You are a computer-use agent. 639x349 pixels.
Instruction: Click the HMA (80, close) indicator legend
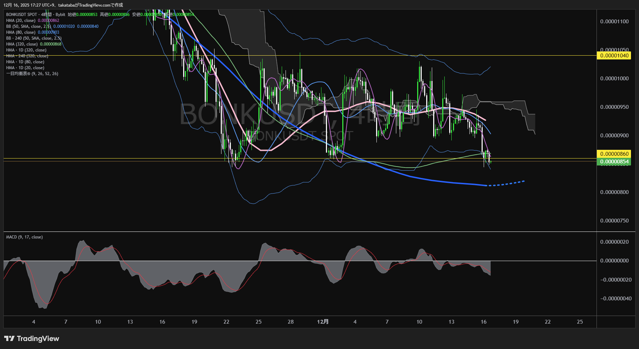21,32
